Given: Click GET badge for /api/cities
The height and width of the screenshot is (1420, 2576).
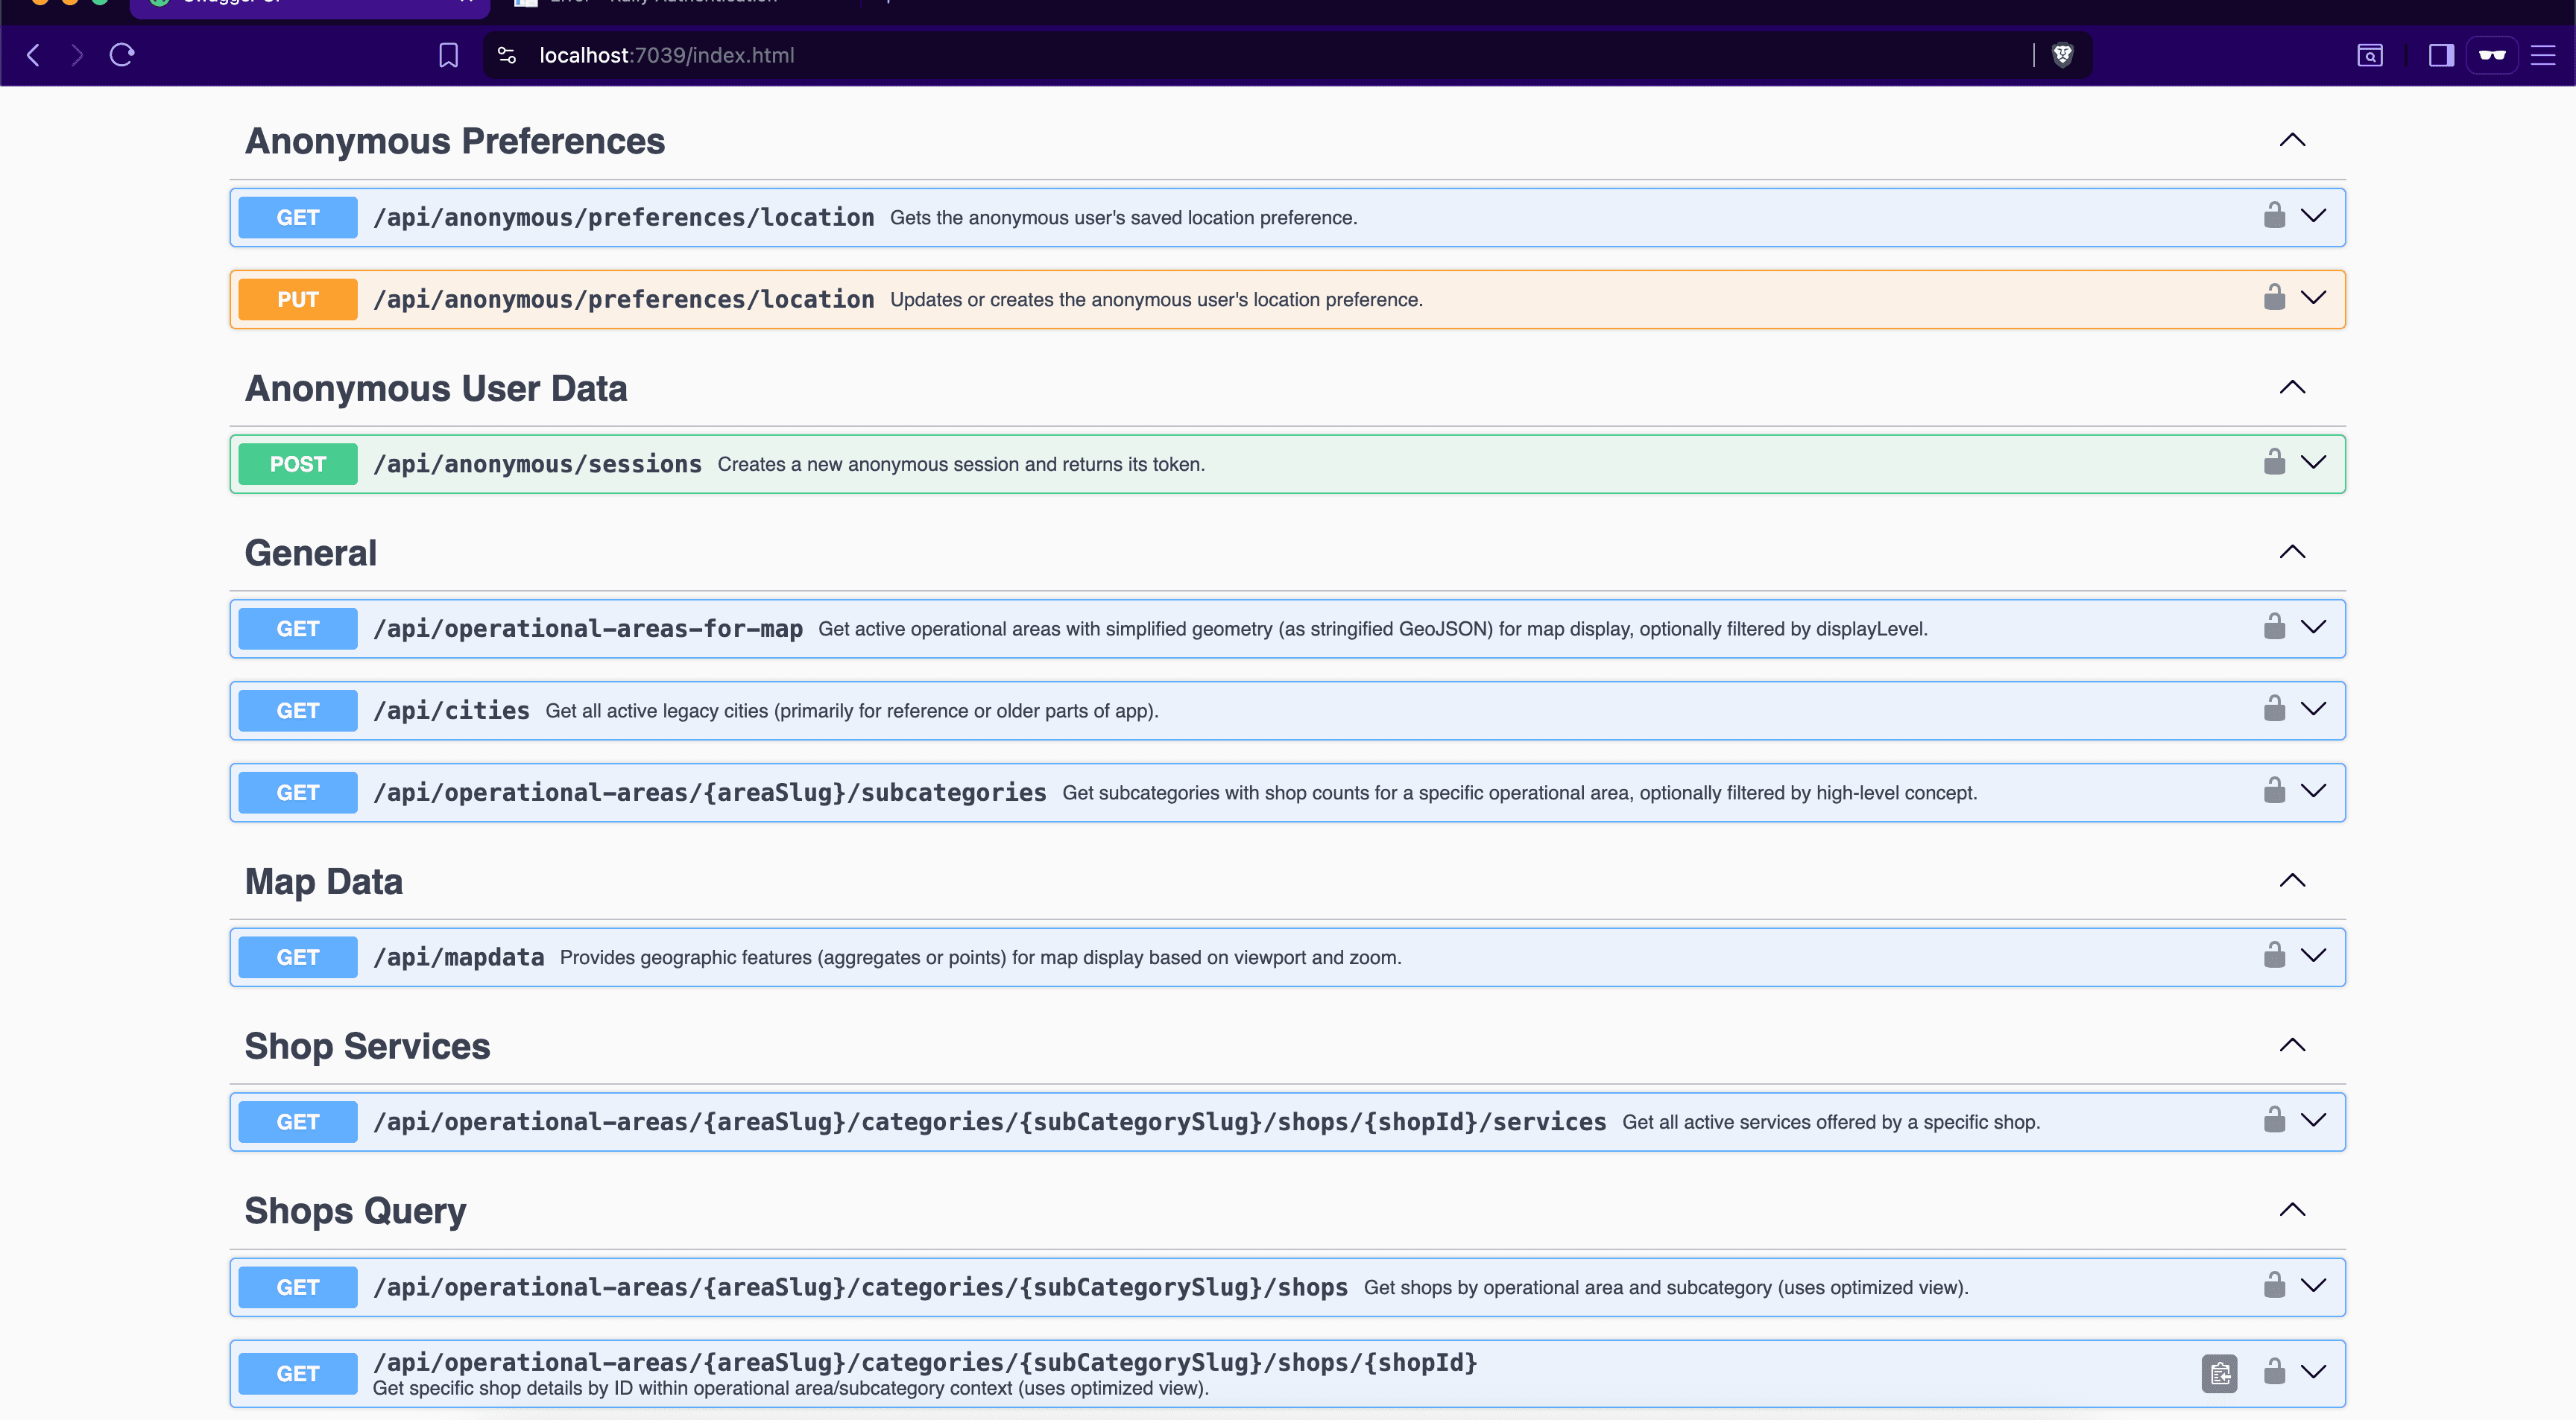Looking at the screenshot, I should pos(298,711).
